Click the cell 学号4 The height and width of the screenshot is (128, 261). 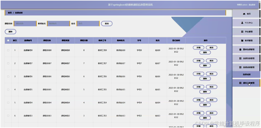(139, 103)
